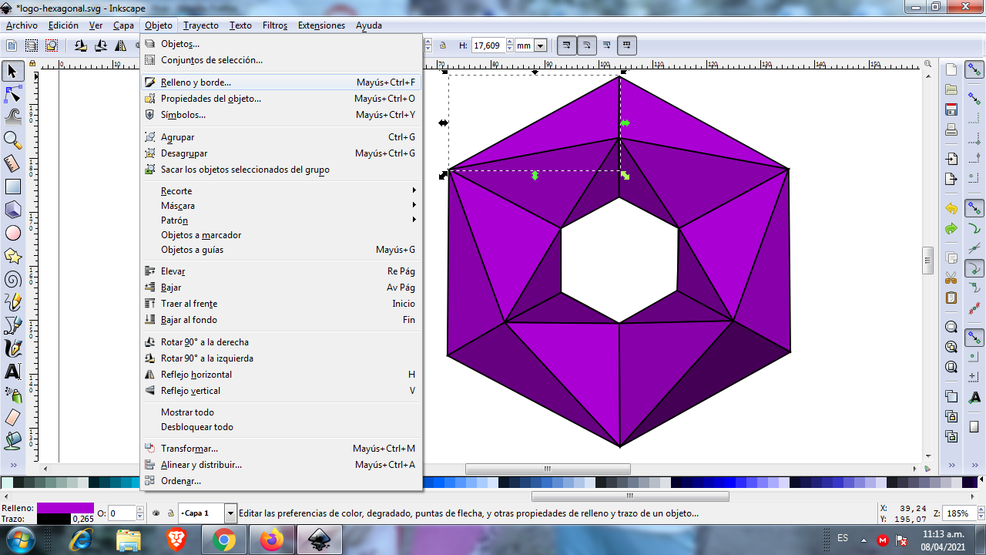The height and width of the screenshot is (555, 986).
Task: Increase the opacity O: spinner value
Action: tap(140, 509)
